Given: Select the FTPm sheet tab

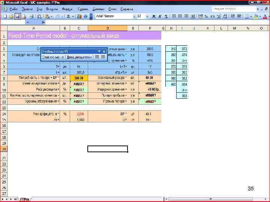Looking at the screenshot, I should click(24, 199).
